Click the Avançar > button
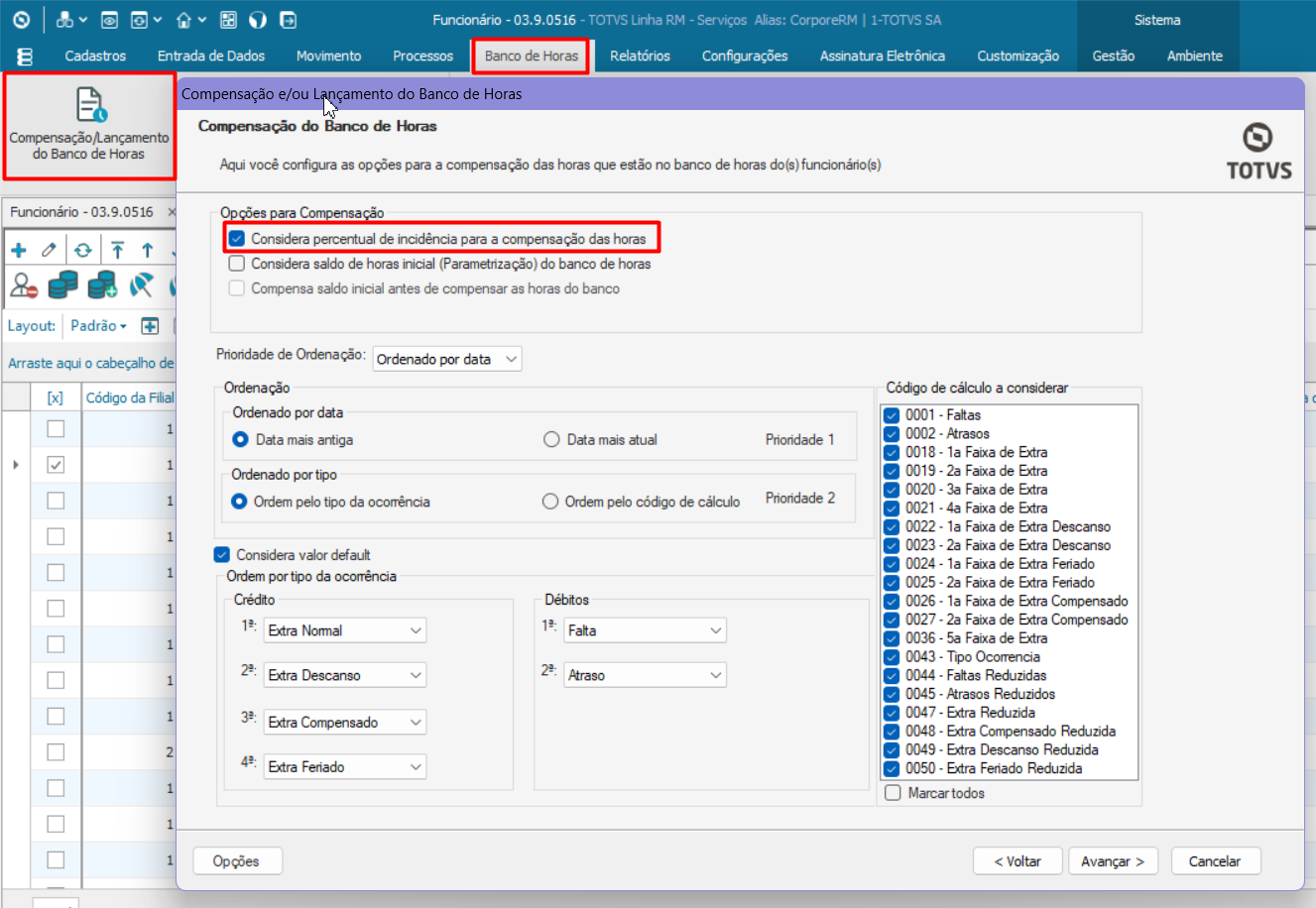Screen dimensions: 1316x908 tap(1113, 861)
